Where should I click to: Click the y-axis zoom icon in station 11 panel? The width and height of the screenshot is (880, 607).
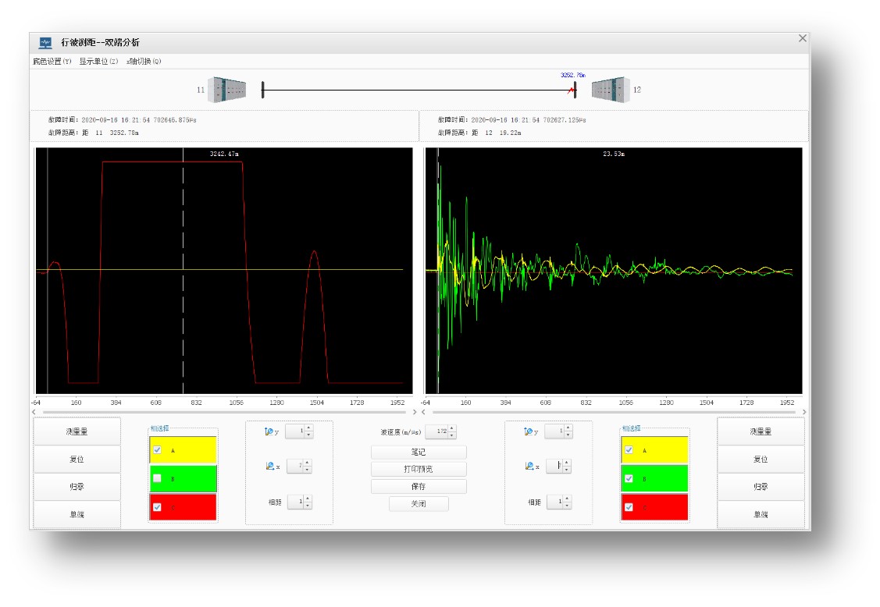[x=269, y=431]
